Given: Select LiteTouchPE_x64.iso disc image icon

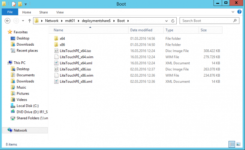Looking at the screenshot, I should coord(56,51).
